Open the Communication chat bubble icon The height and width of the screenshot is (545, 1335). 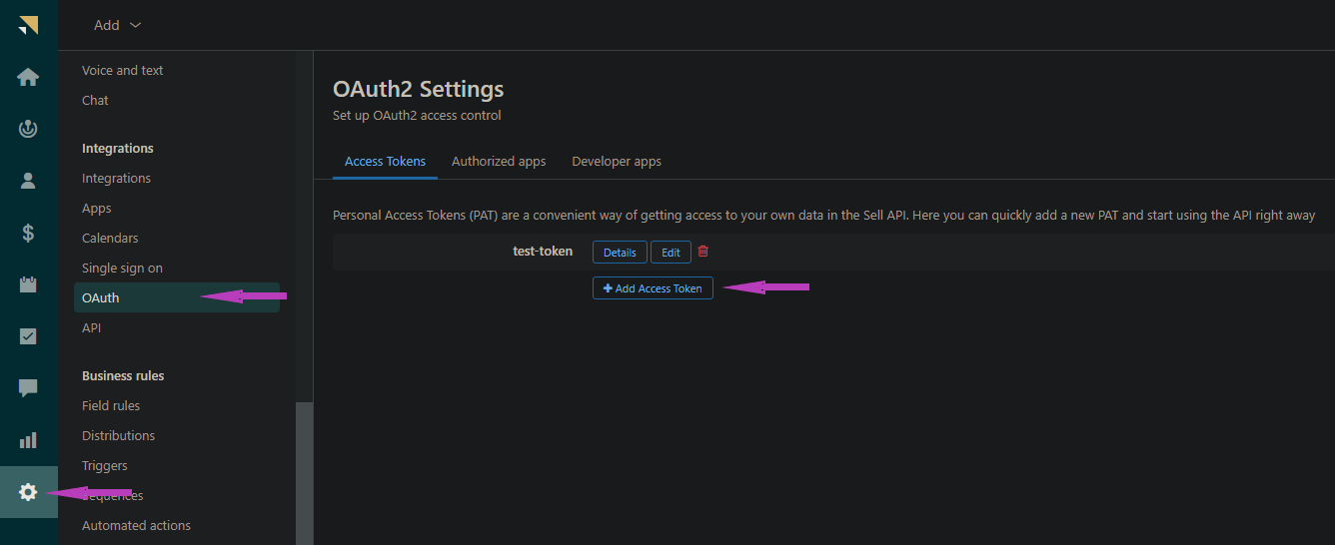tap(28, 388)
